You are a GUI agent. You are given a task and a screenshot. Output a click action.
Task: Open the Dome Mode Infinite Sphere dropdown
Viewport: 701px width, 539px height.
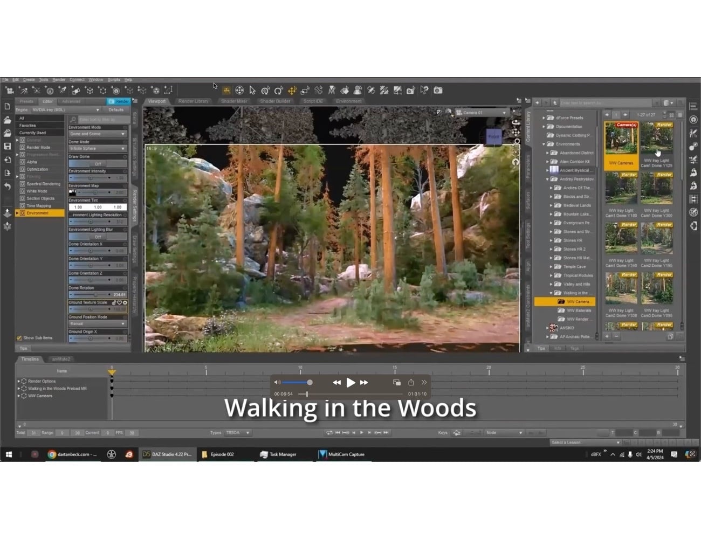coord(97,148)
